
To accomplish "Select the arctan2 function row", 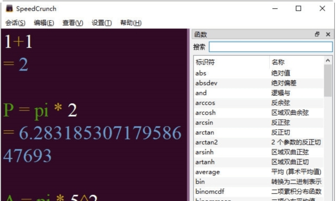I will (259, 142).
